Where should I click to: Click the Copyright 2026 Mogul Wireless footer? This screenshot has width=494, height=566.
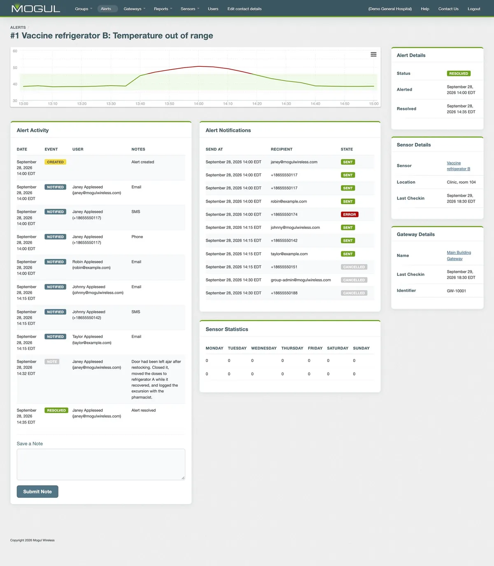click(x=32, y=540)
